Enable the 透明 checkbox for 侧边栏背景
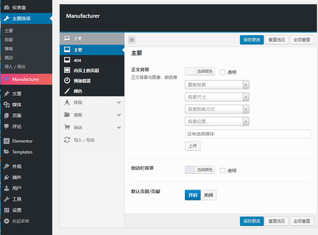318x235 pixels. pos(223,170)
